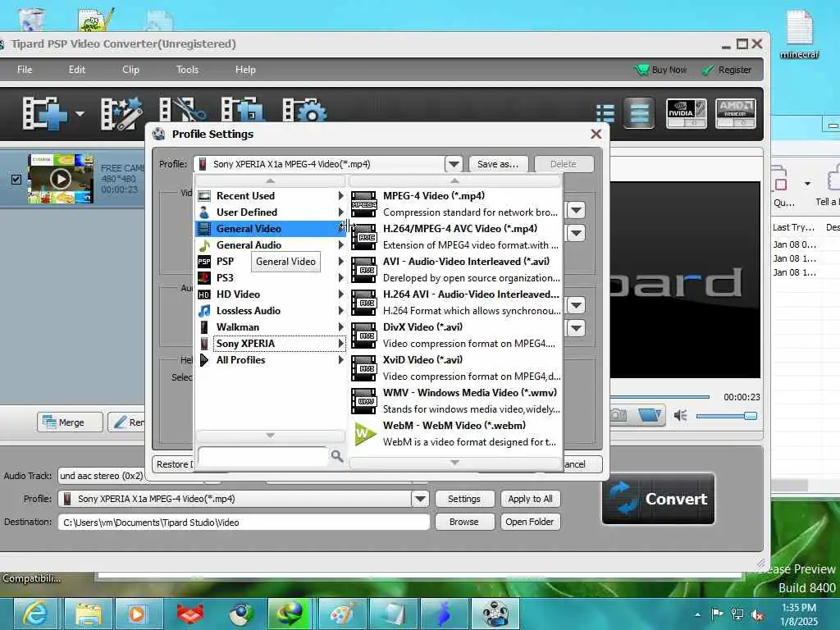840x630 pixels.
Task: Open the Add Video dropdown arrow
Action: click(x=80, y=113)
